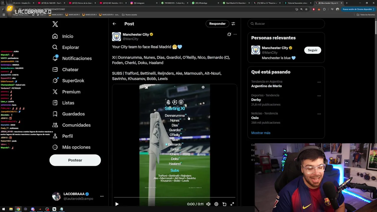Open Windows Start menu
This screenshot has height=212, width=377.
(x=4, y=209)
